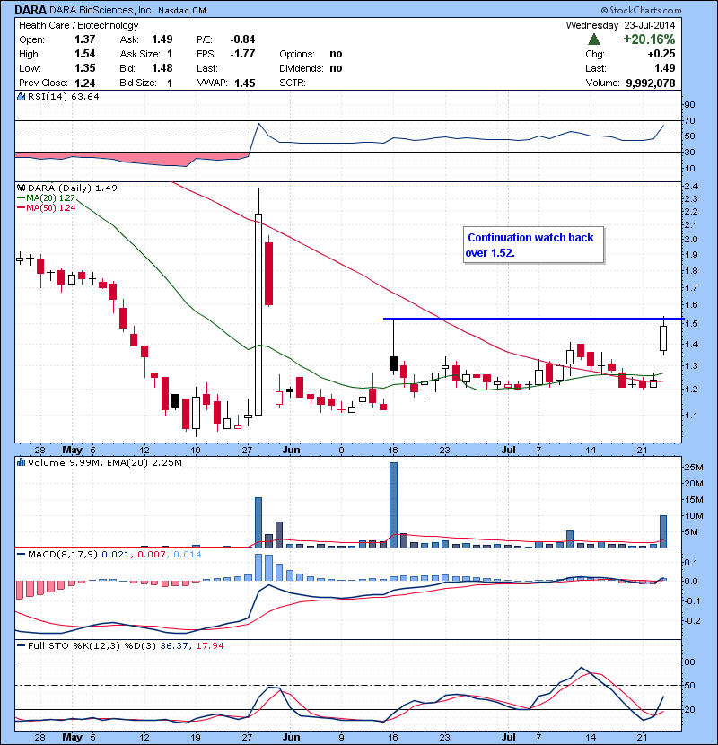718x745 pixels.
Task: Click the SCTR label
Action: tap(293, 83)
